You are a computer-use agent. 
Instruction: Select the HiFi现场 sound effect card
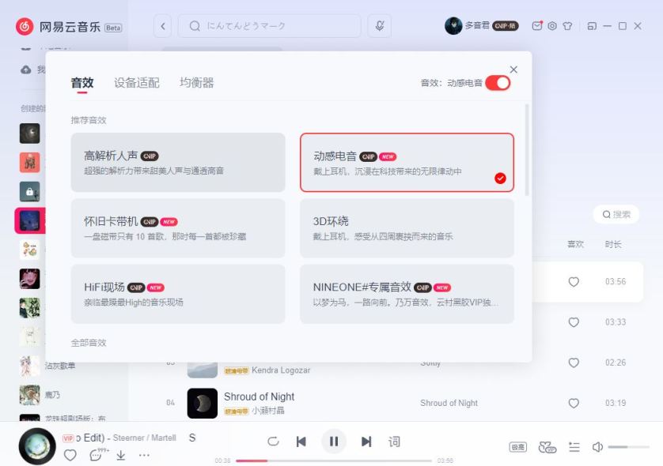click(178, 294)
